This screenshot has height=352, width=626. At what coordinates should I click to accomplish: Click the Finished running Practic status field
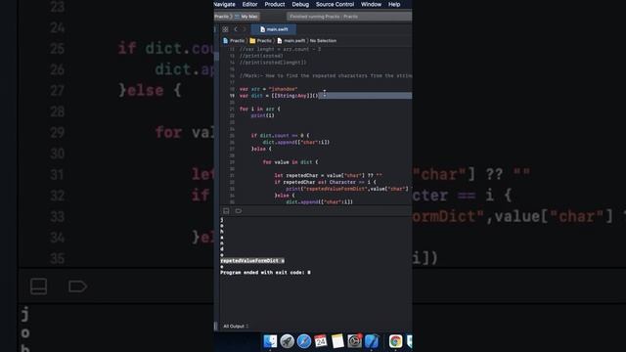[x=349, y=17]
